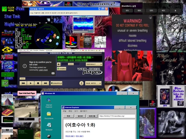Click the black and white photo thumbnail
Image resolution: width=186 pixels, height=139 pixels.
(100, 42)
